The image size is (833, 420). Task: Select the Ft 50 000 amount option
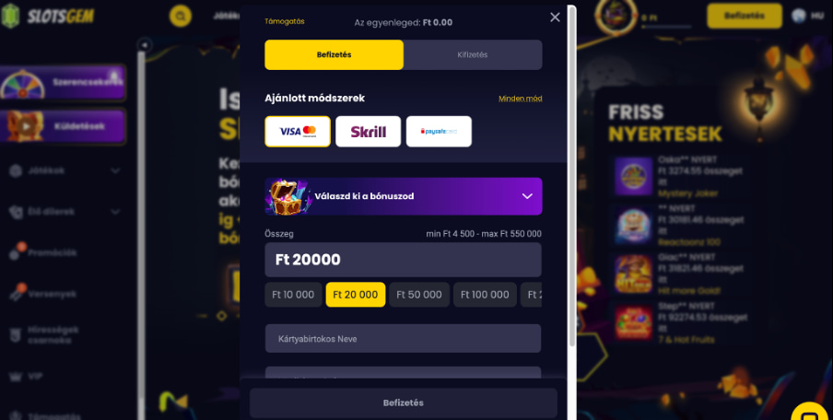point(419,295)
